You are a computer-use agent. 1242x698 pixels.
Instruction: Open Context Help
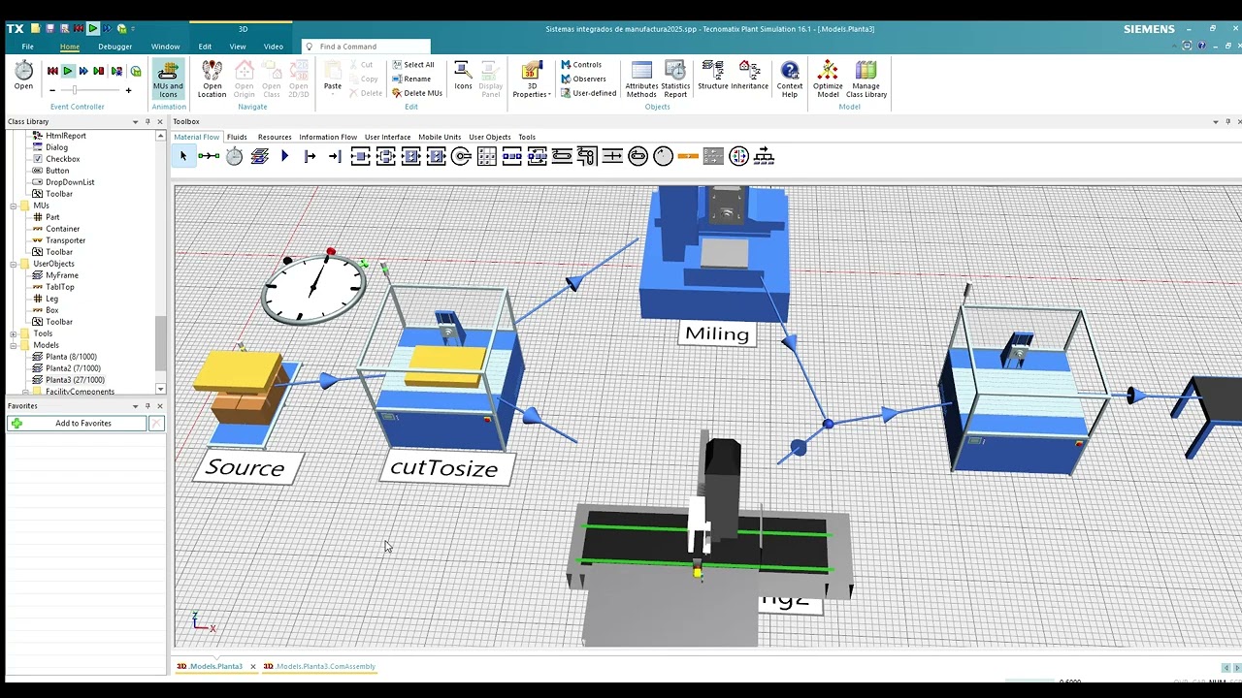(790, 79)
